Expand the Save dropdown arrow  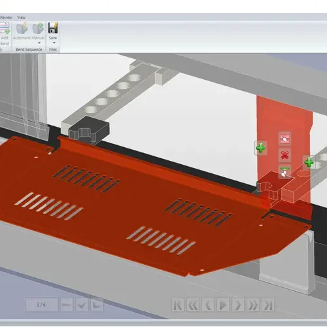(54, 43)
